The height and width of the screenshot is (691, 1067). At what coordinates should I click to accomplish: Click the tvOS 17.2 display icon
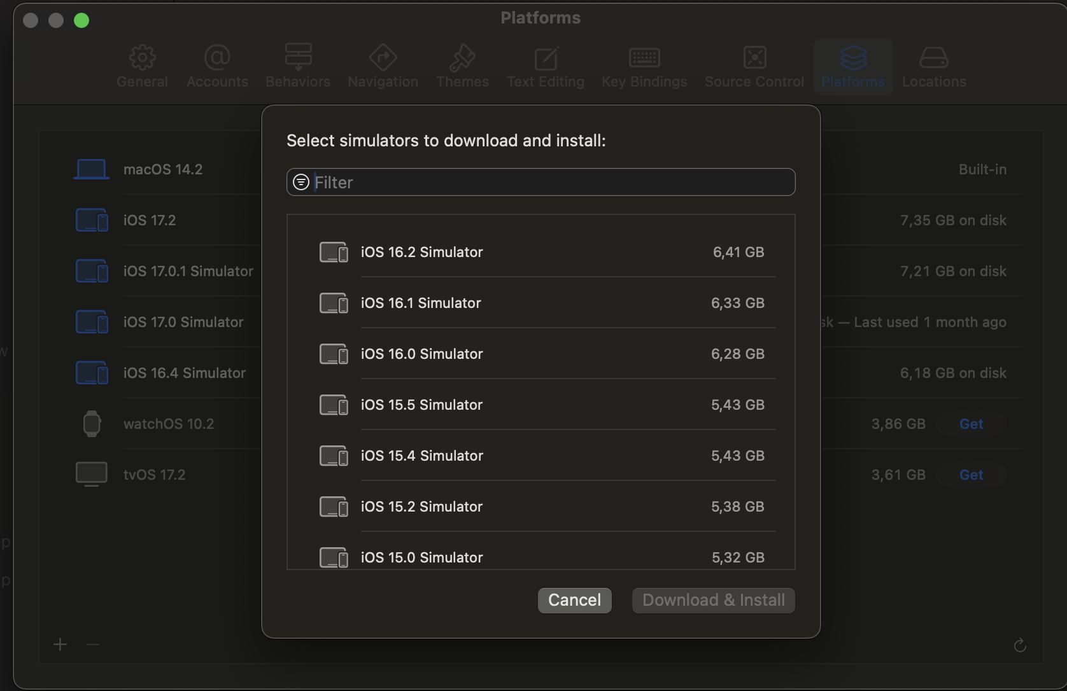pyautogui.click(x=92, y=475)
